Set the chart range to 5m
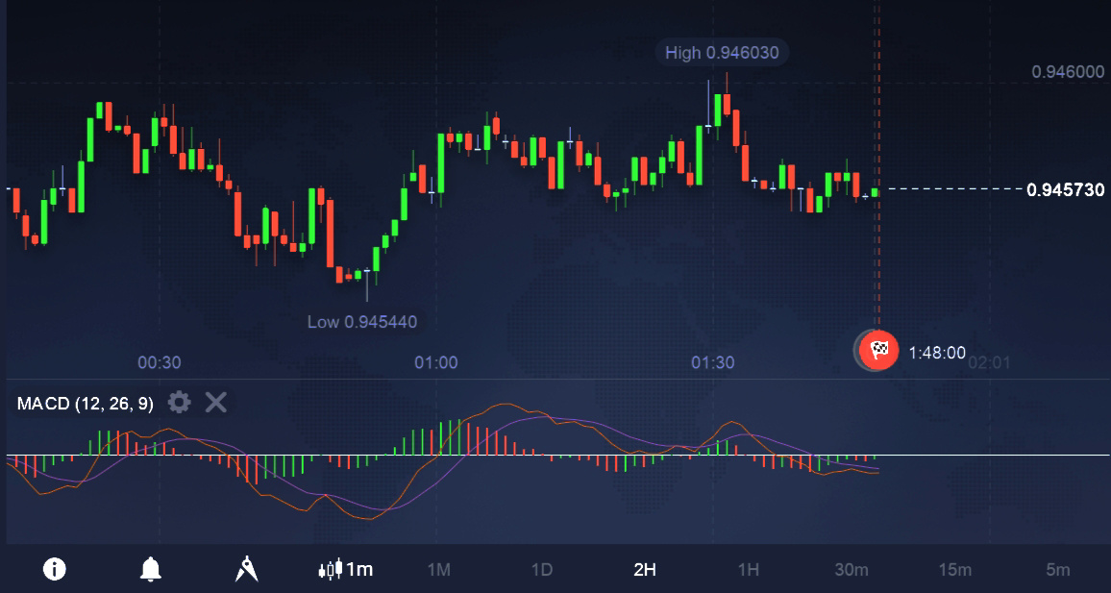This screenshot has width=1111, height=593. [x=1057, y=569]
